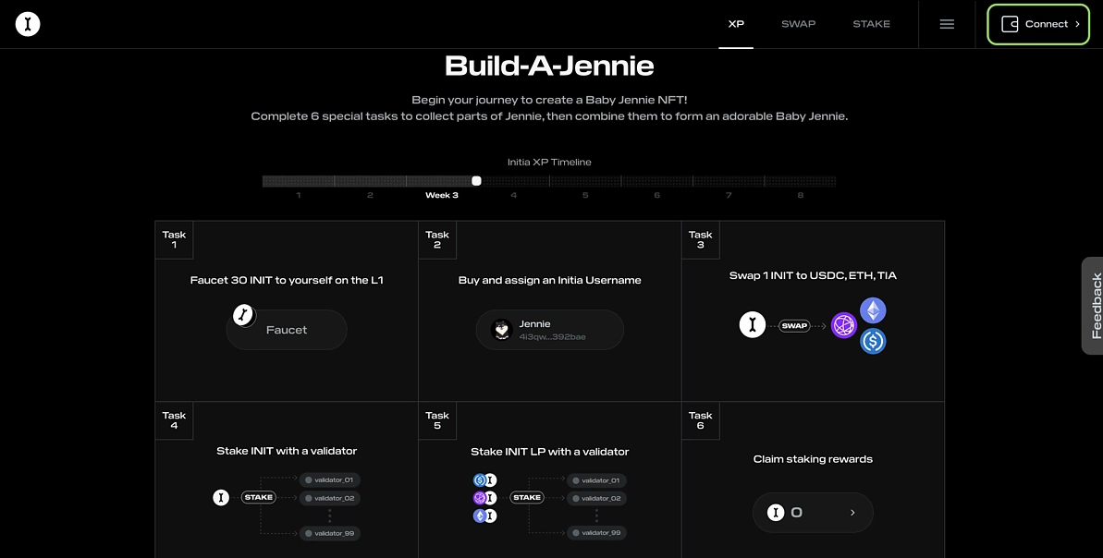Image resolution: width=1103 pixels, height=558 pixels.
Task: Select validator_99 in Task 5
Action: click(x=596, y=533)
